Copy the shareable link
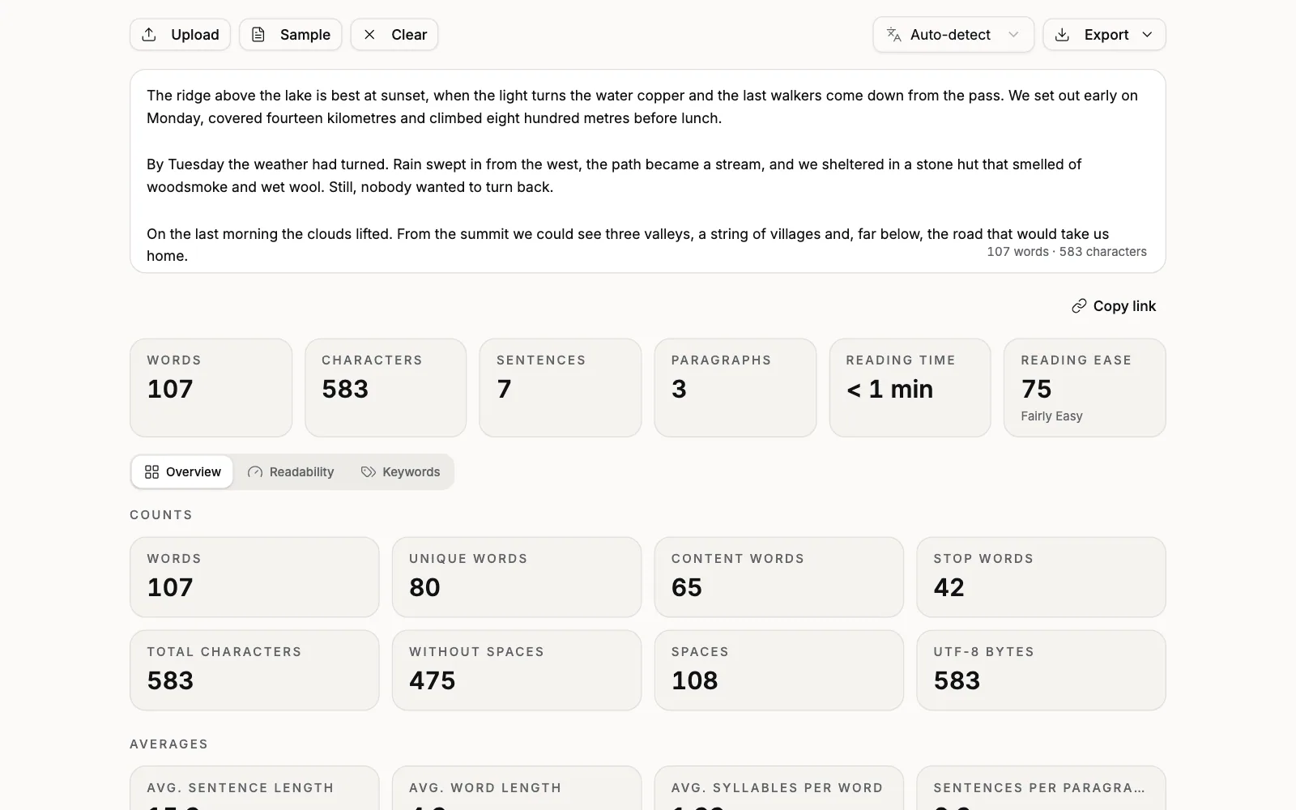 pos(1114,306)
